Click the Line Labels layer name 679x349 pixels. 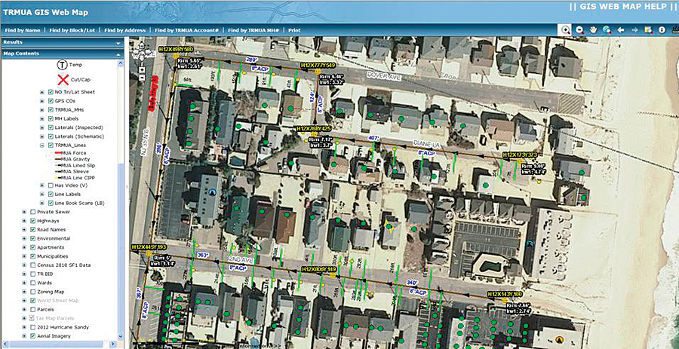67,194
